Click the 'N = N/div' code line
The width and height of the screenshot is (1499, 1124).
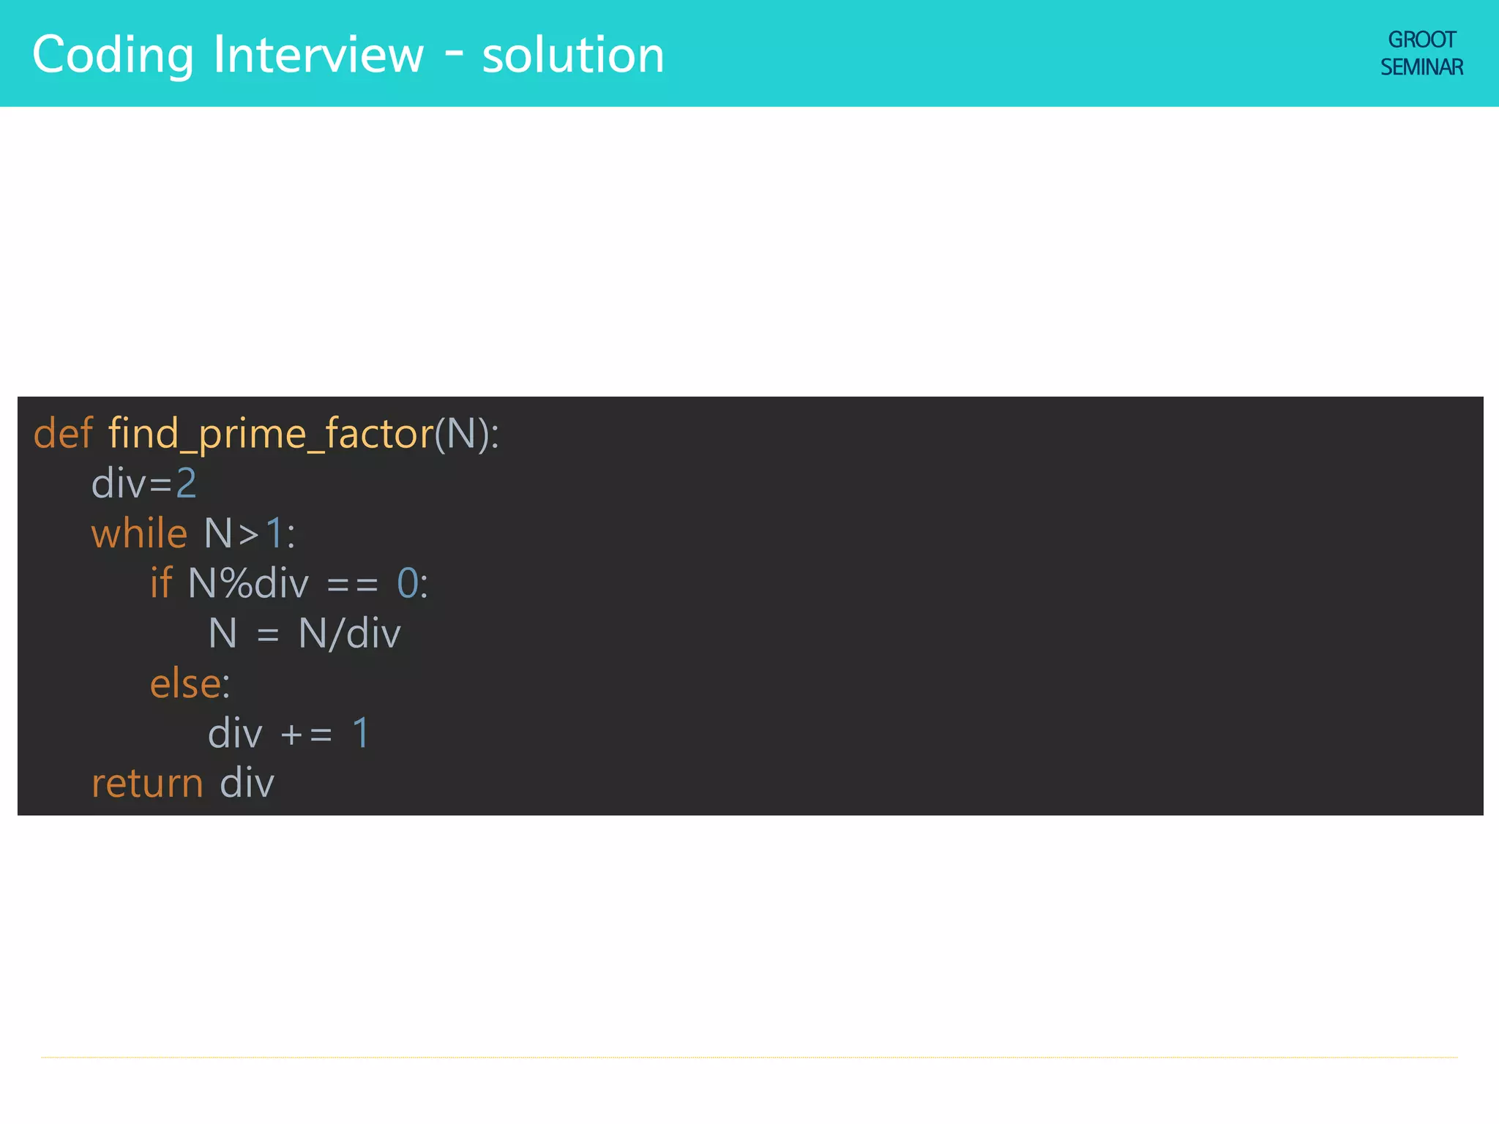tap(304, 634)
